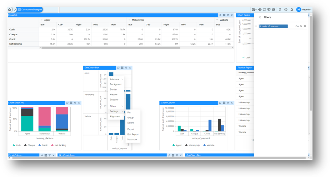Viewport: 330px width, 177px height.
Task: Toggle the Website legend in Chart-Column
Action: tap(209, 145)
